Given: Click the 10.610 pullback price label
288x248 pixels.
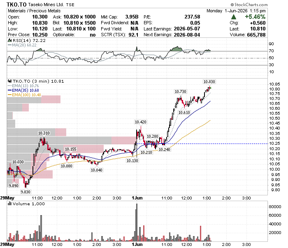Looking at the screenshot, I should click(184, 112).
